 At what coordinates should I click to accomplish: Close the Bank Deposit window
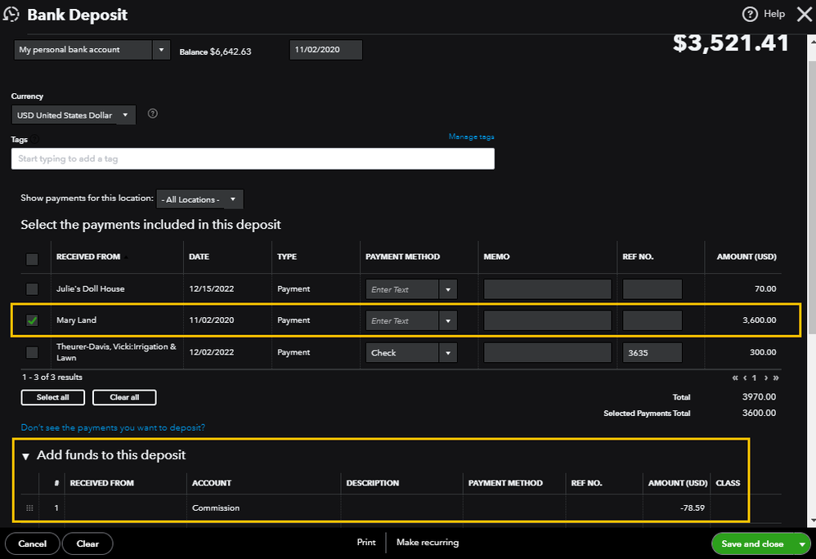(805, 15)
